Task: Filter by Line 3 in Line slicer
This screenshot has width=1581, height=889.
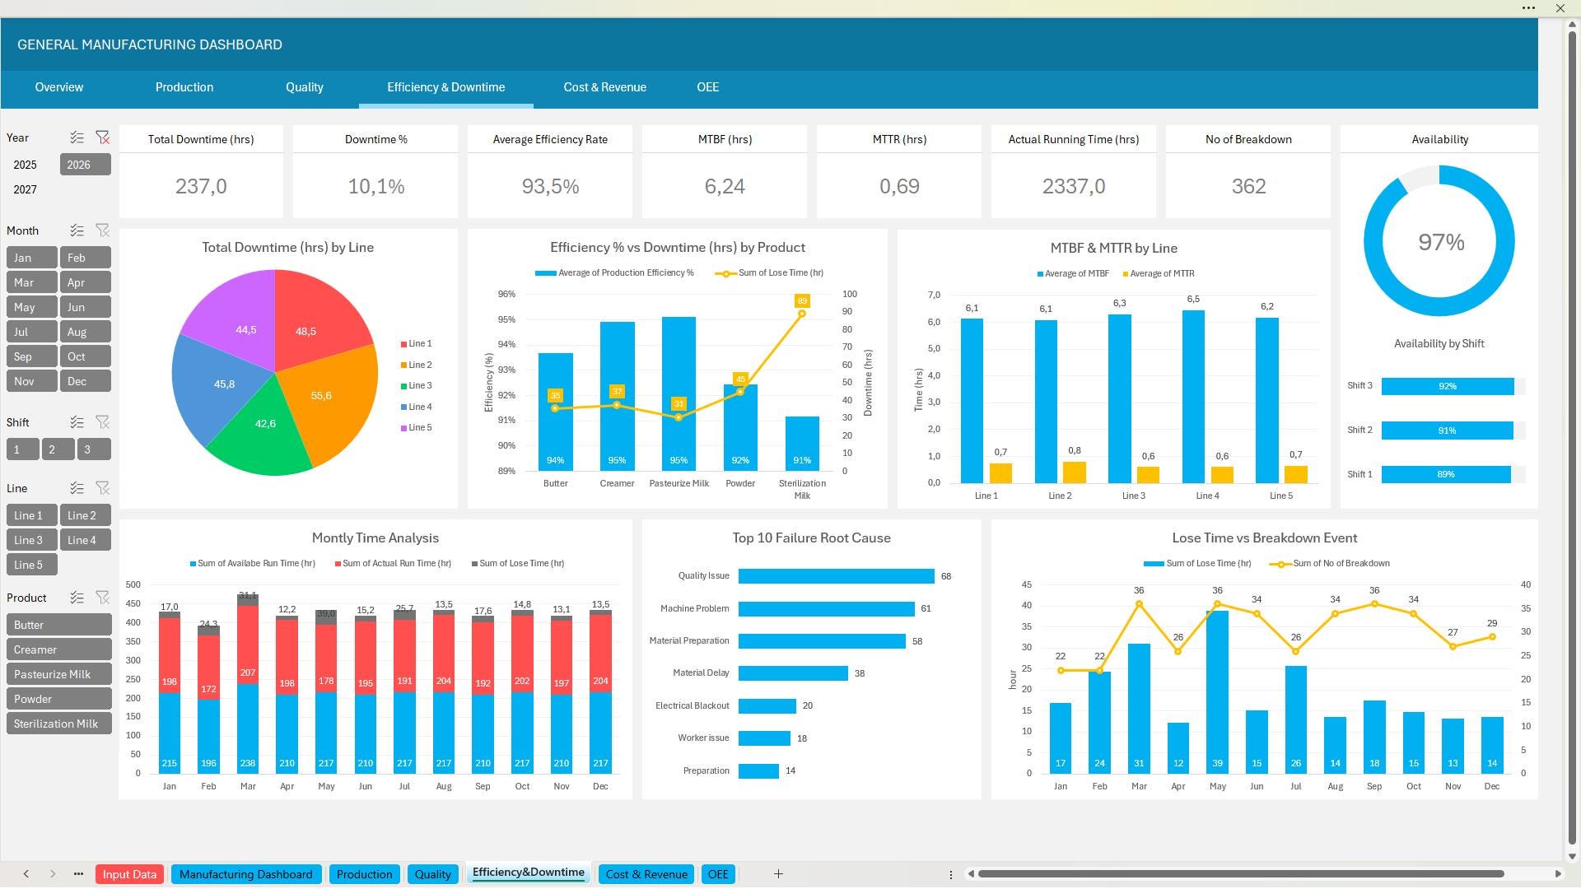Action: (31, 540)
